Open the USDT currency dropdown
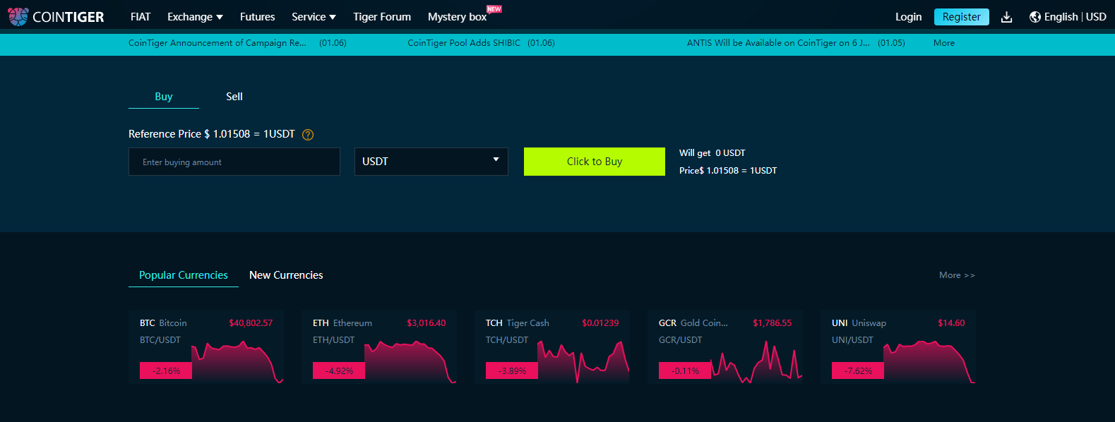The image size is (1115, 422). click(431, 162)
